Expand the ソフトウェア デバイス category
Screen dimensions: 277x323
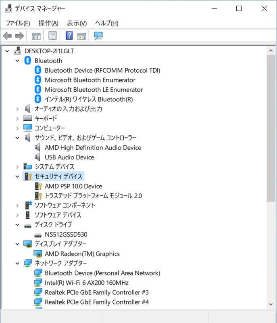tap(17, 215)
